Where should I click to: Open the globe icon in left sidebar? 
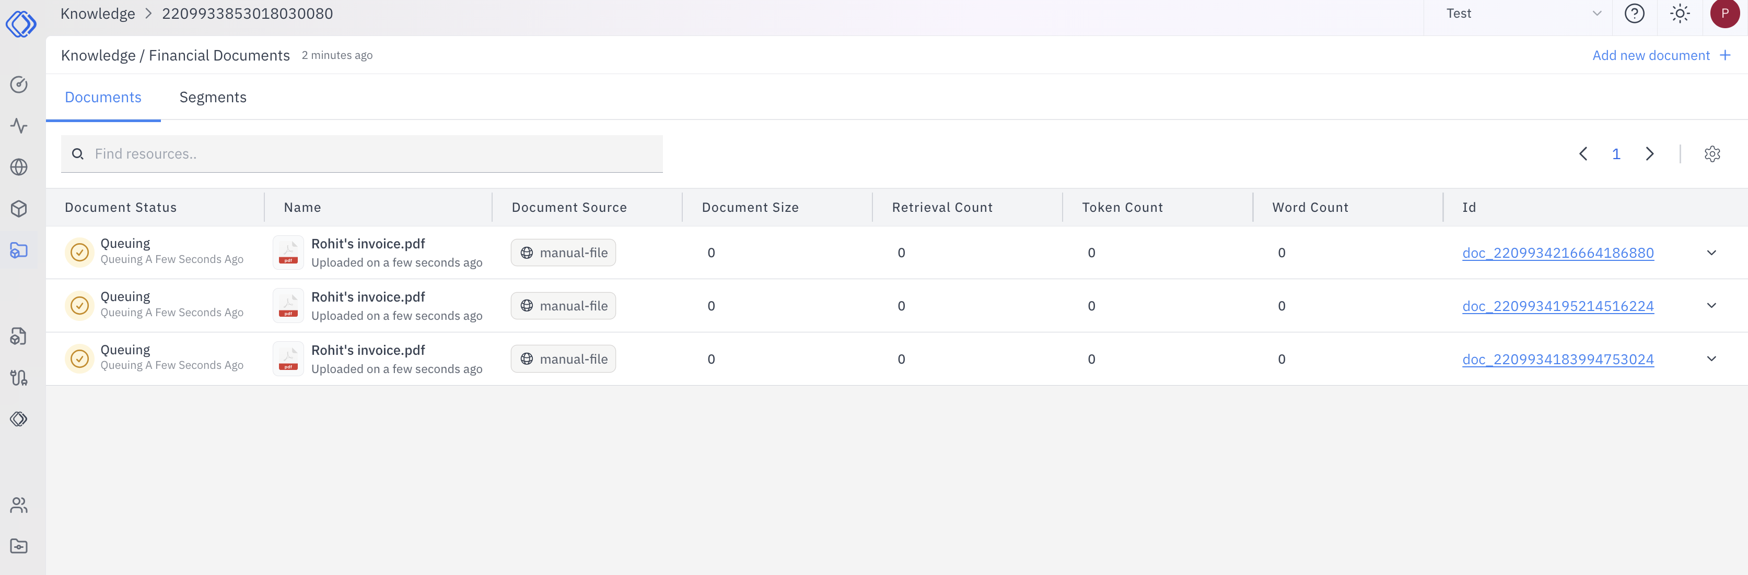point(19,167)
